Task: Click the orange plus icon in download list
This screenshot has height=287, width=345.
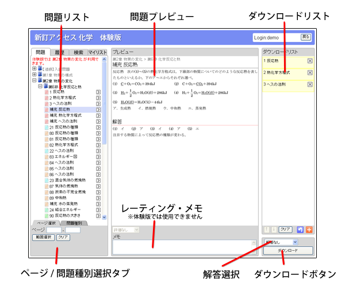Action: tap(309, 230)
